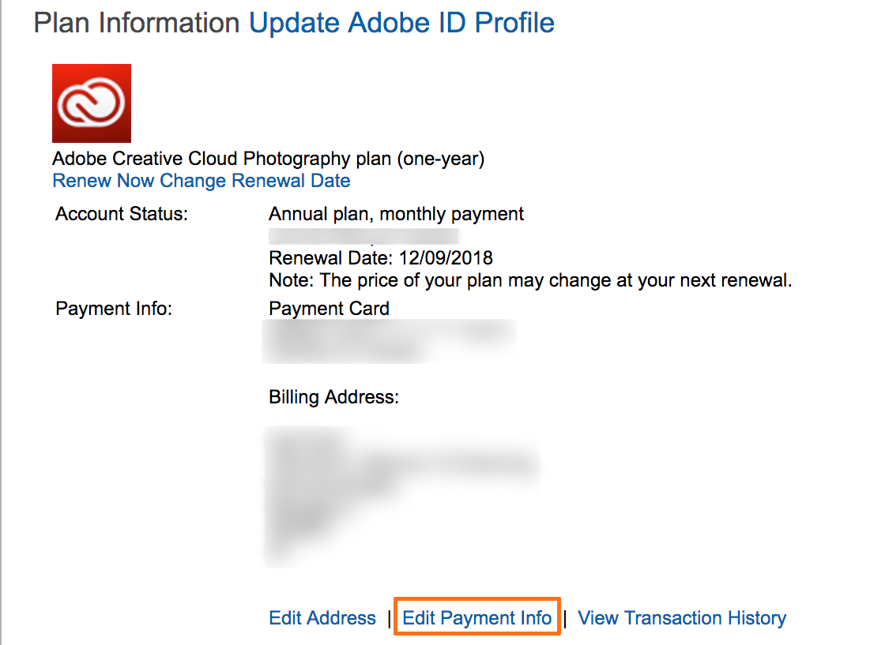Open Change Renewal Date
Viewport: 874px width, 645px height.
255,181
